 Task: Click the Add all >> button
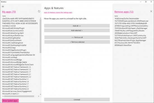(77, 26)
